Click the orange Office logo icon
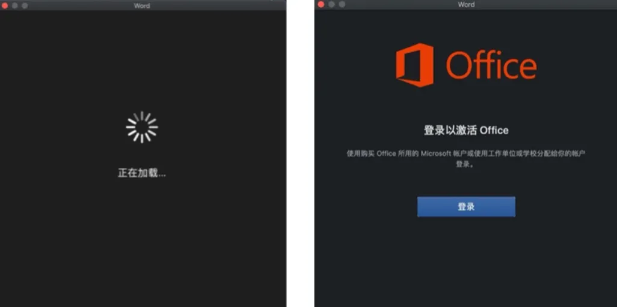Image resolution: width=617 pixels, height=307 pixels. click(x=414, y=65)
